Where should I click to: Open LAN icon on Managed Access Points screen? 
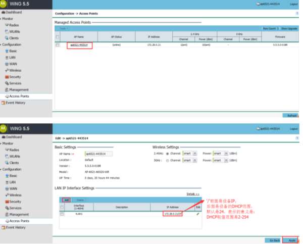coord(7,58)
